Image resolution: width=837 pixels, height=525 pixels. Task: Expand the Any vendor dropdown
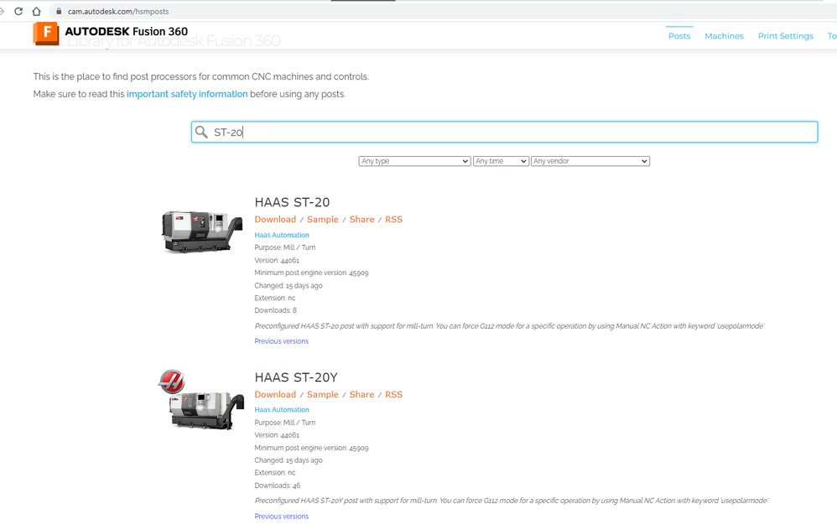(x=590, y=161)
